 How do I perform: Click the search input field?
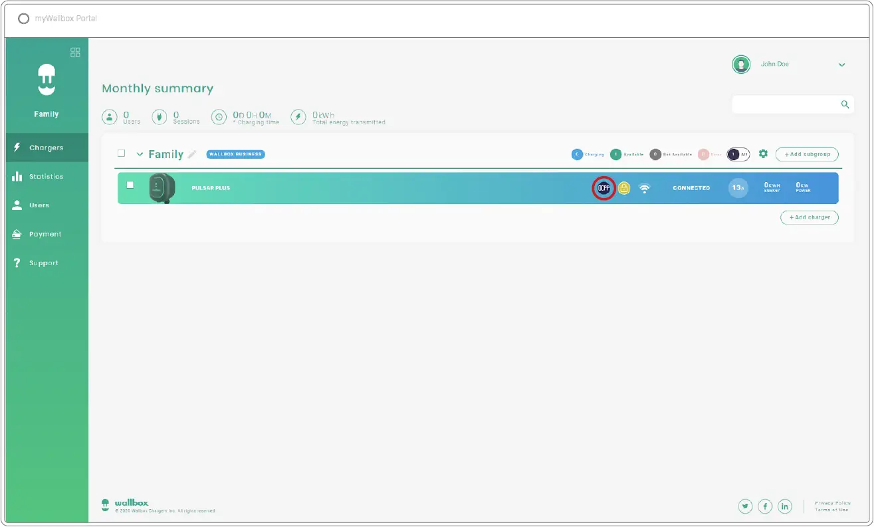pos(793,104)
